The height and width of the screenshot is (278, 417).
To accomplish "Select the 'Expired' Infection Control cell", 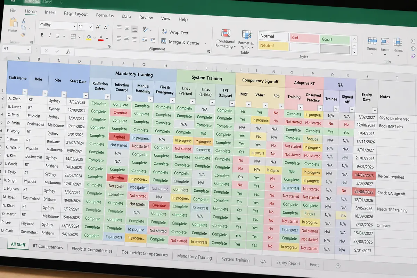I will coord(119,137).
